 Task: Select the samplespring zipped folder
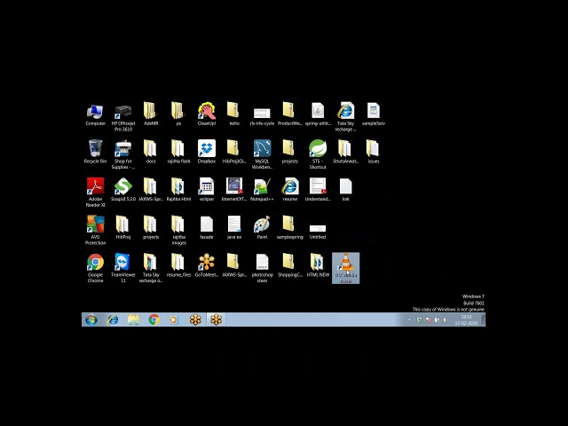[290, 228]
